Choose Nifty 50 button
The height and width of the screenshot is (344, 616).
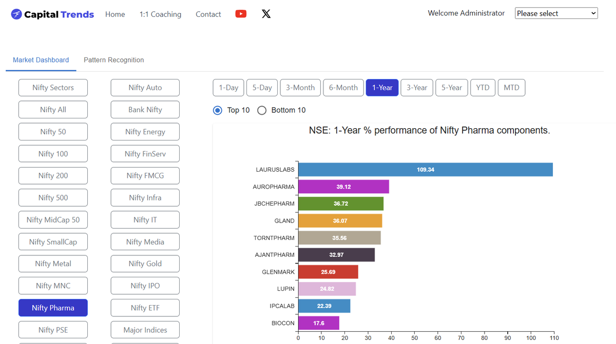[53, 132]
